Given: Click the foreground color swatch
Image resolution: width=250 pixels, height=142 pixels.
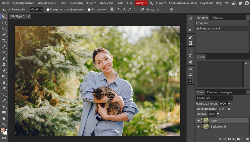Looking at the screenshot, I should 3,130.
